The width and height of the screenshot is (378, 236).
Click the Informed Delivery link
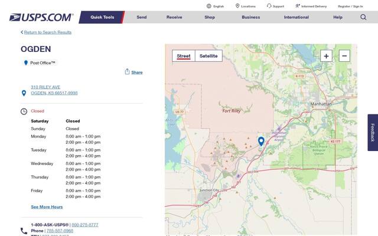(314, 6)
